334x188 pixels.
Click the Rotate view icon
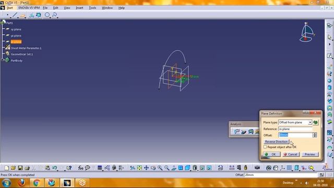[153, 168]
